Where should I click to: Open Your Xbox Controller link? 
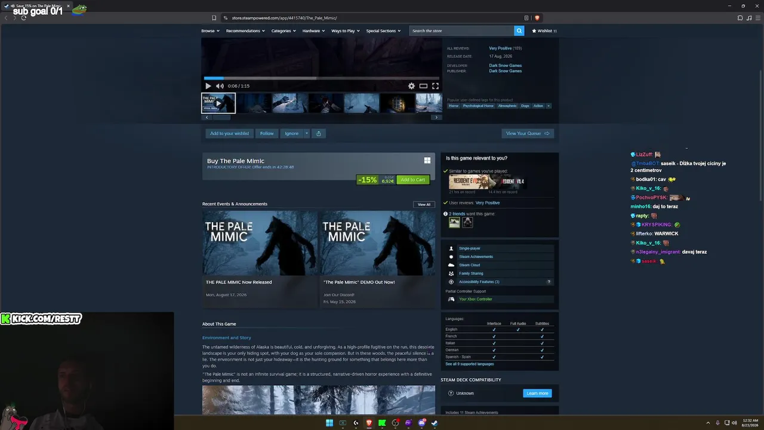coord(476,299)
